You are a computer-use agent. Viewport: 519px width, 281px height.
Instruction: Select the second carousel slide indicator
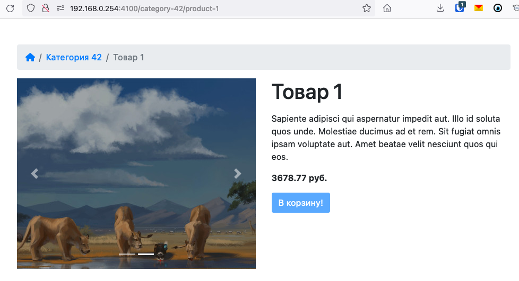tap(146, 254)
